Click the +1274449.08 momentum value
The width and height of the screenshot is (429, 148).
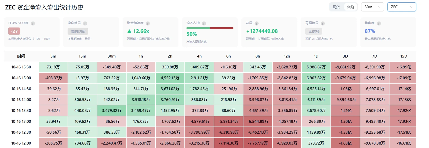point(262,31)
